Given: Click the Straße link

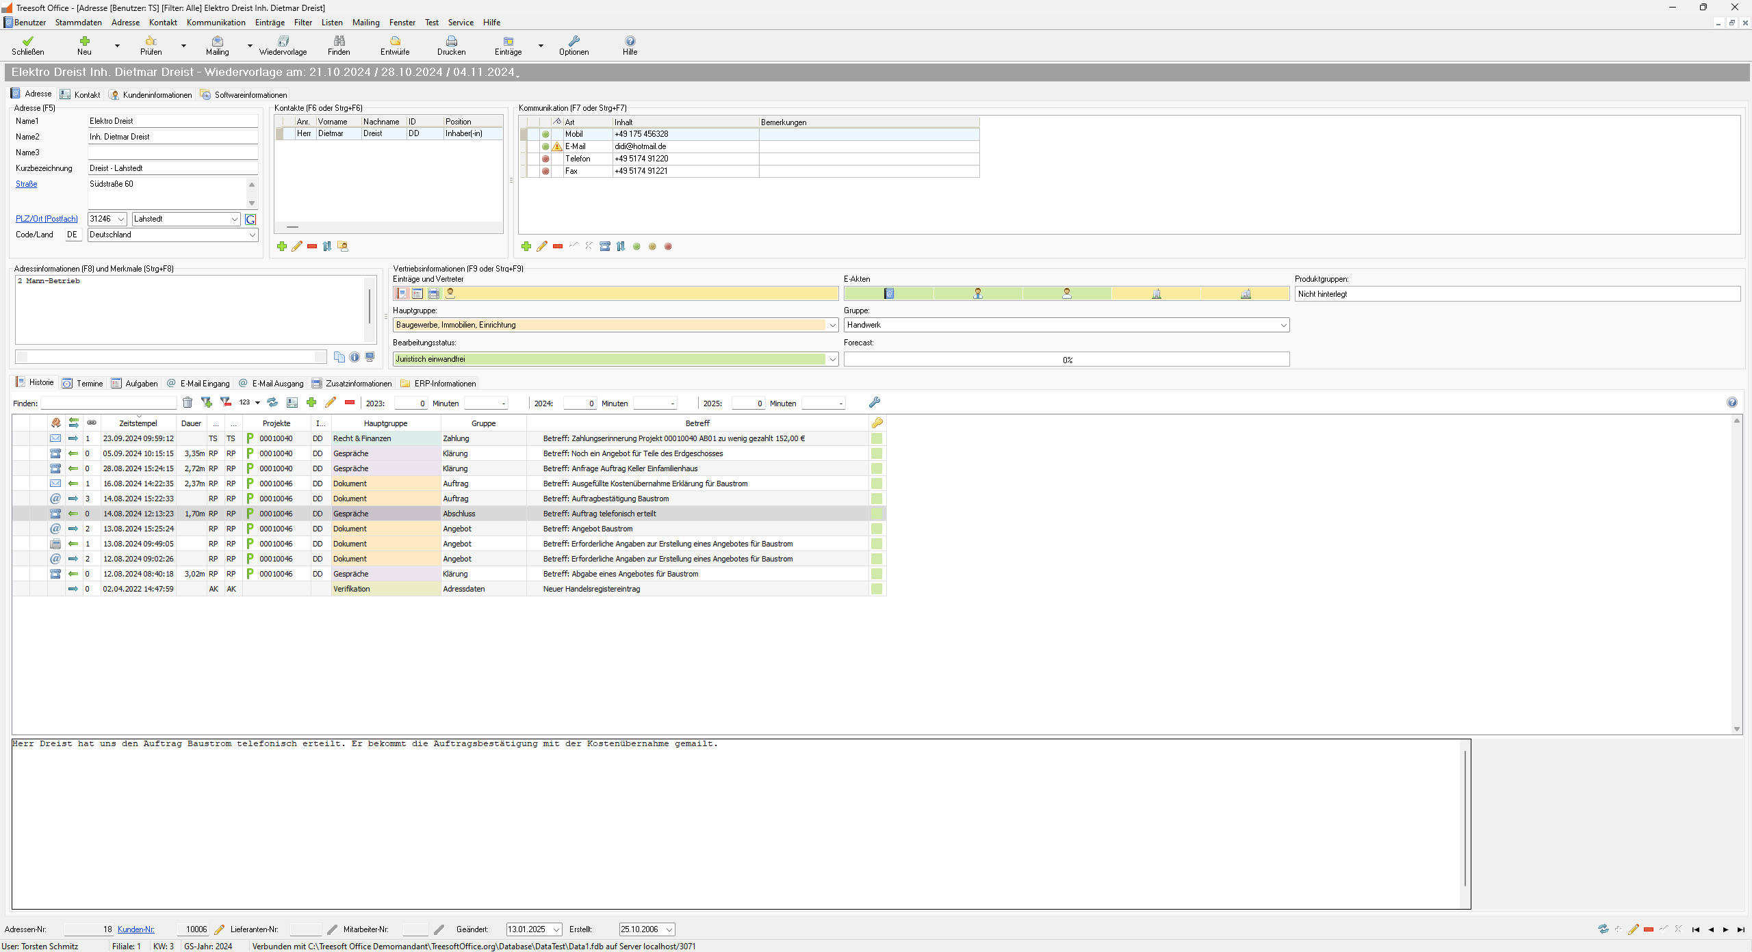Looking at the screenshot, I should tap(26, 184).
